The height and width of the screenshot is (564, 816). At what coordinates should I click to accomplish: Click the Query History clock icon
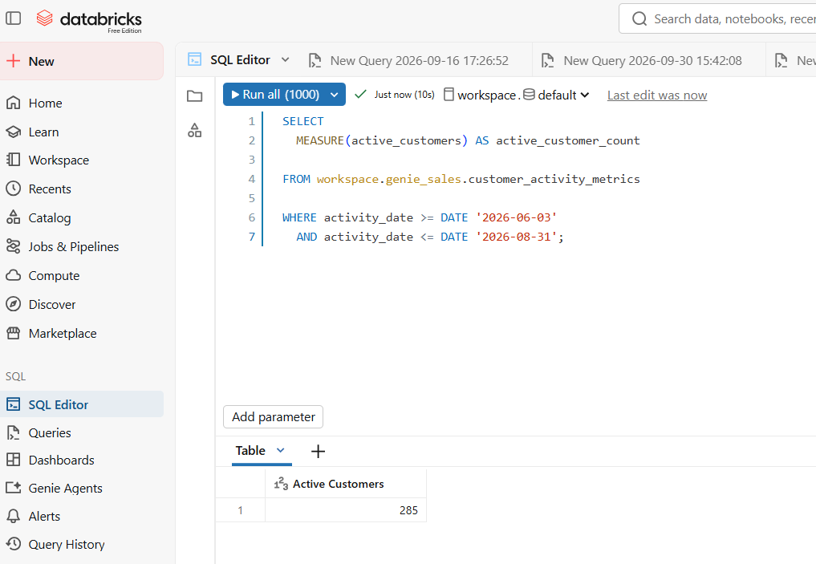pyautogui.click(x=14, y=544)
